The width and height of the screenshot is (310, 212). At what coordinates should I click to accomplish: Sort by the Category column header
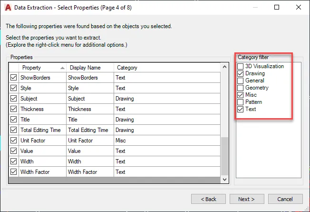pos(167,68)
